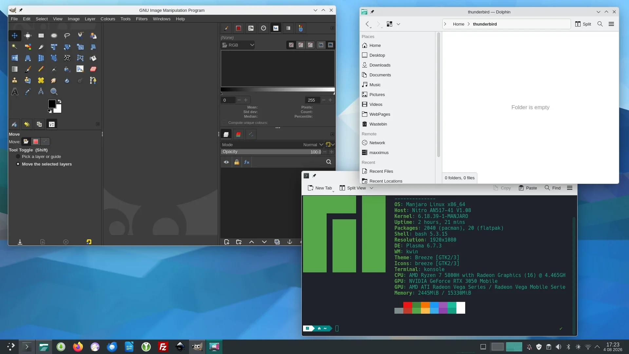Switch histogram to logarithmic view
Viewport: 629px width, 354px height.
pos(331,45)
